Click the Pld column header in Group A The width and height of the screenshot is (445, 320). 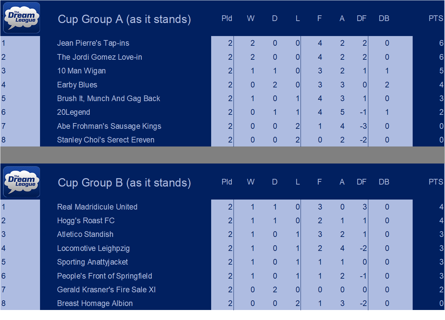pos(227,18)
